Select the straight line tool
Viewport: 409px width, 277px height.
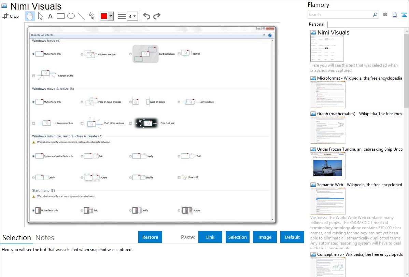coord(81,16)
